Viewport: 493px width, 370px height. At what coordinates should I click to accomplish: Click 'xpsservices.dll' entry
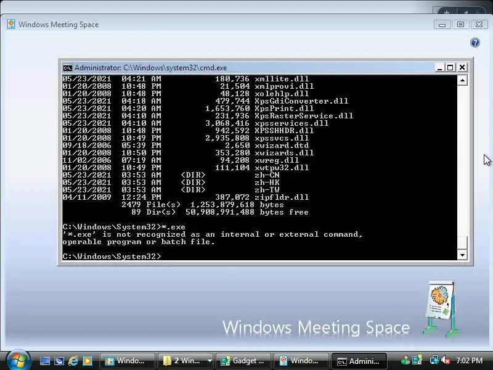291,123
